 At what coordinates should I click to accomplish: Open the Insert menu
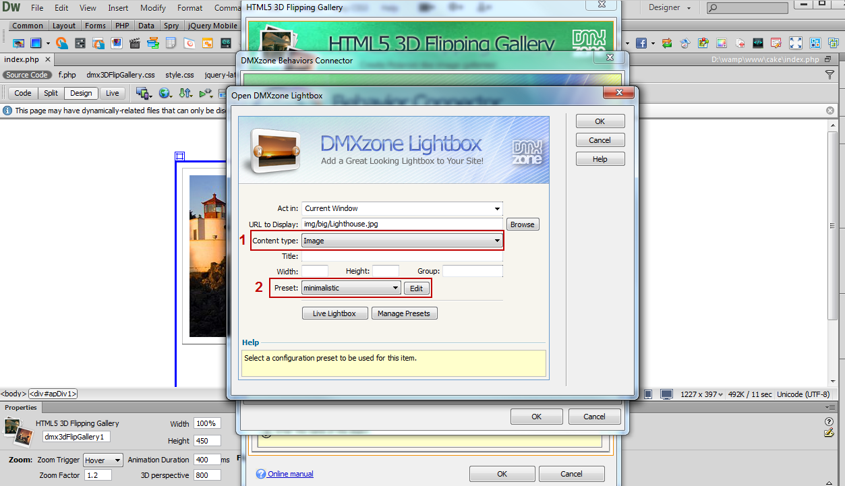[118, 8]
